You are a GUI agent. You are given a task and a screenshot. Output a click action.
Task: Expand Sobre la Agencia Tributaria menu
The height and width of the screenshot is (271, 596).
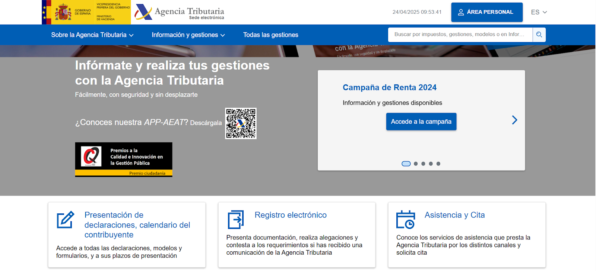92,35
